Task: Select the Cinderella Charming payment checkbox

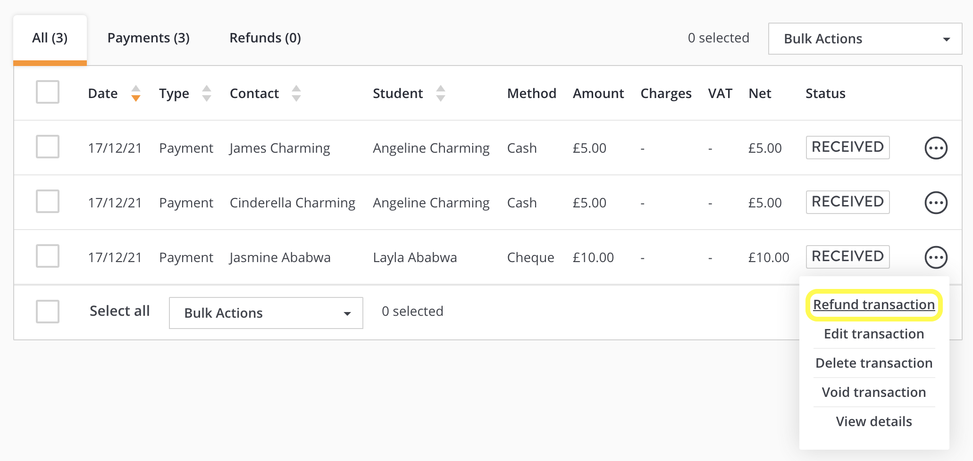Action: click(x=48, y=201)
